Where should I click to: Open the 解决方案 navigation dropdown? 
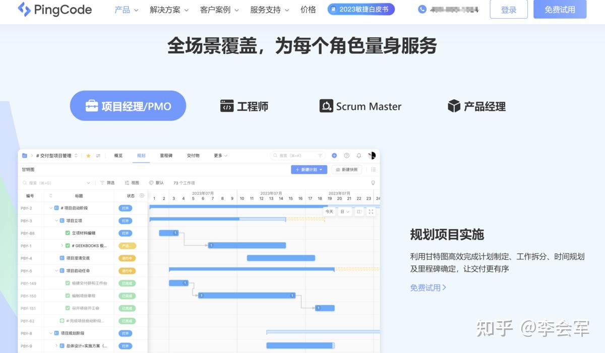pos(169,10)
